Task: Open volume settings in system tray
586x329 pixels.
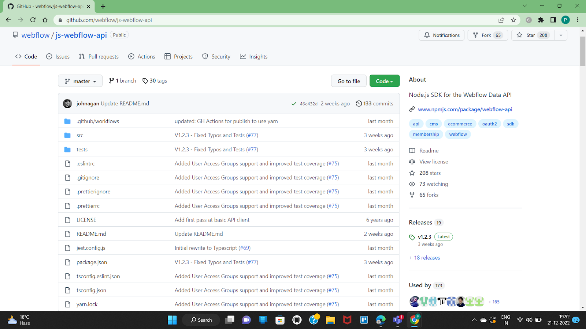Action: coord(529,320)
